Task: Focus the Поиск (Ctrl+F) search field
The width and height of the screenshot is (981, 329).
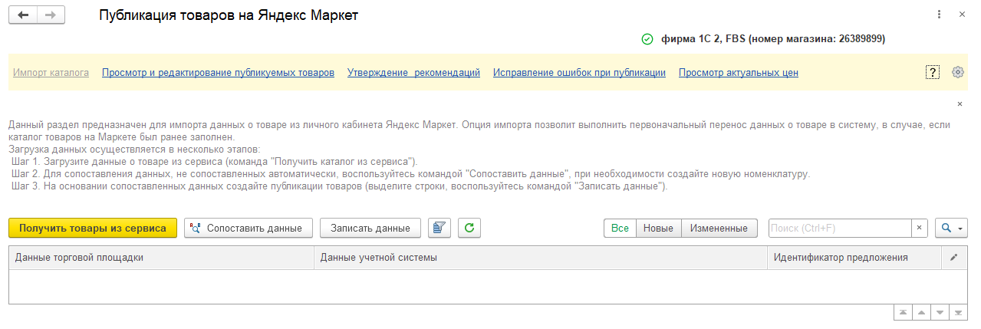Action: pyautogui.click(x=840, y=229)
